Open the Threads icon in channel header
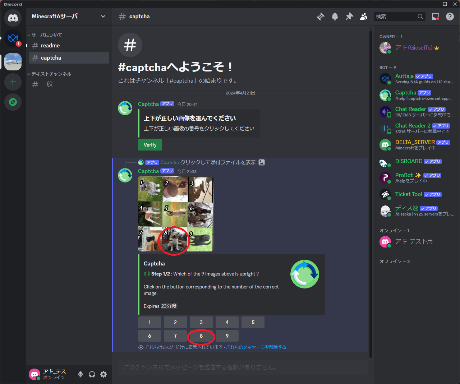The width and height of the screenshot is (460, 384). 320,17
